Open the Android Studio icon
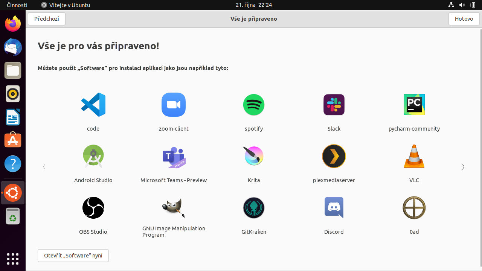 pyautogui.click(x=93, y=156)
